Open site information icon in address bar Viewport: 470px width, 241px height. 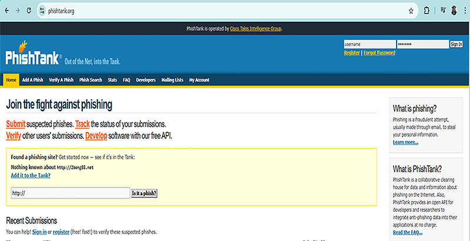pyautogui.click(x=42, y=11)
